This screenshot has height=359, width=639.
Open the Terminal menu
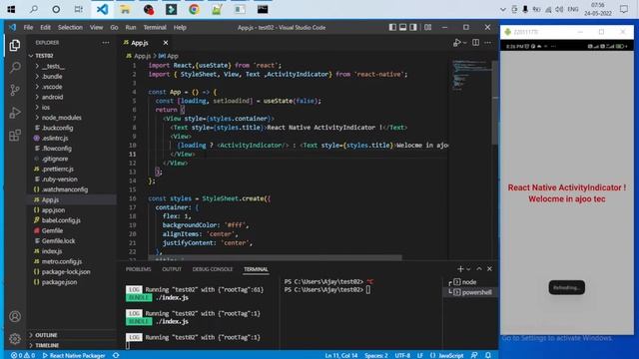click(155, 27)
